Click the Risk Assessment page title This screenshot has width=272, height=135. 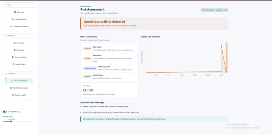(x=92, y=9)
